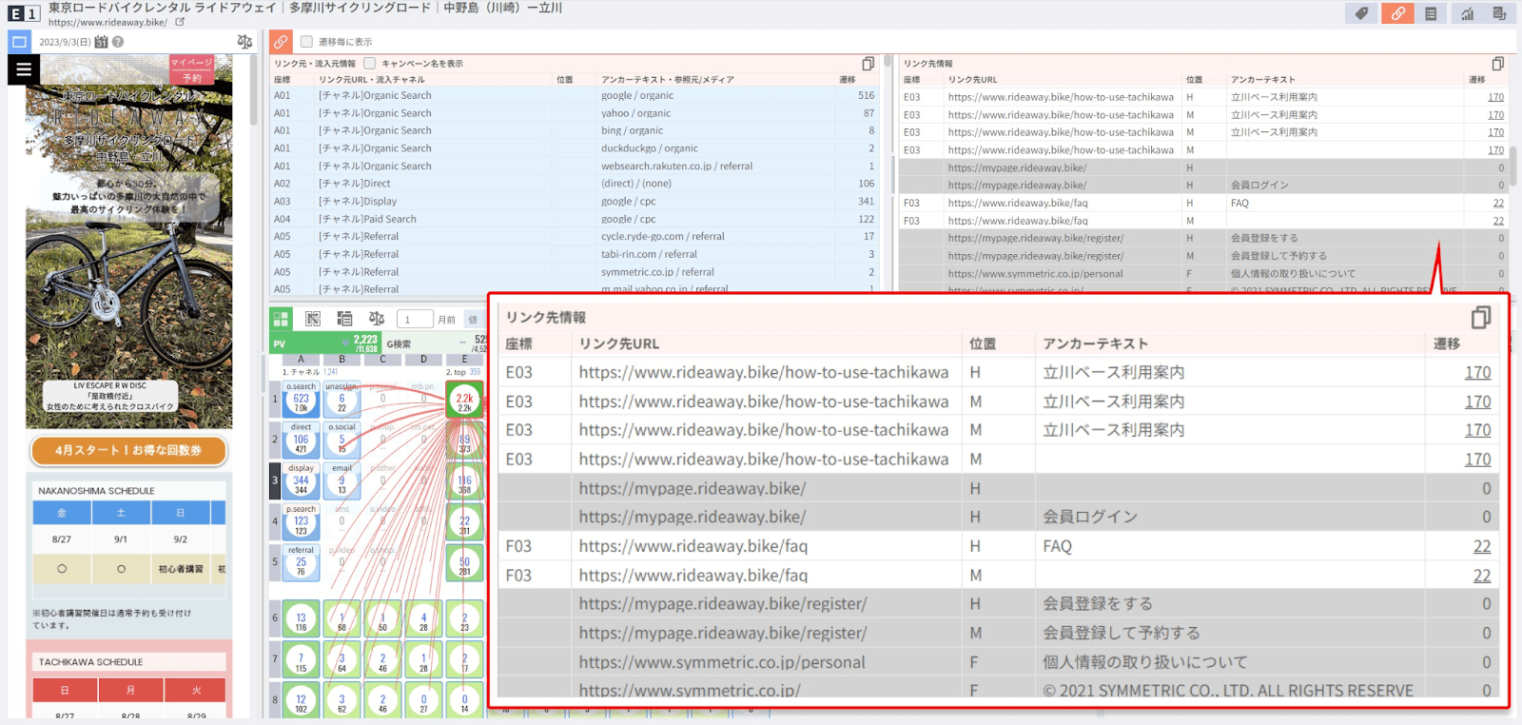Select the circle node 12 over 102 in row 8
The image size is (1522, 725).
[302, 701]
